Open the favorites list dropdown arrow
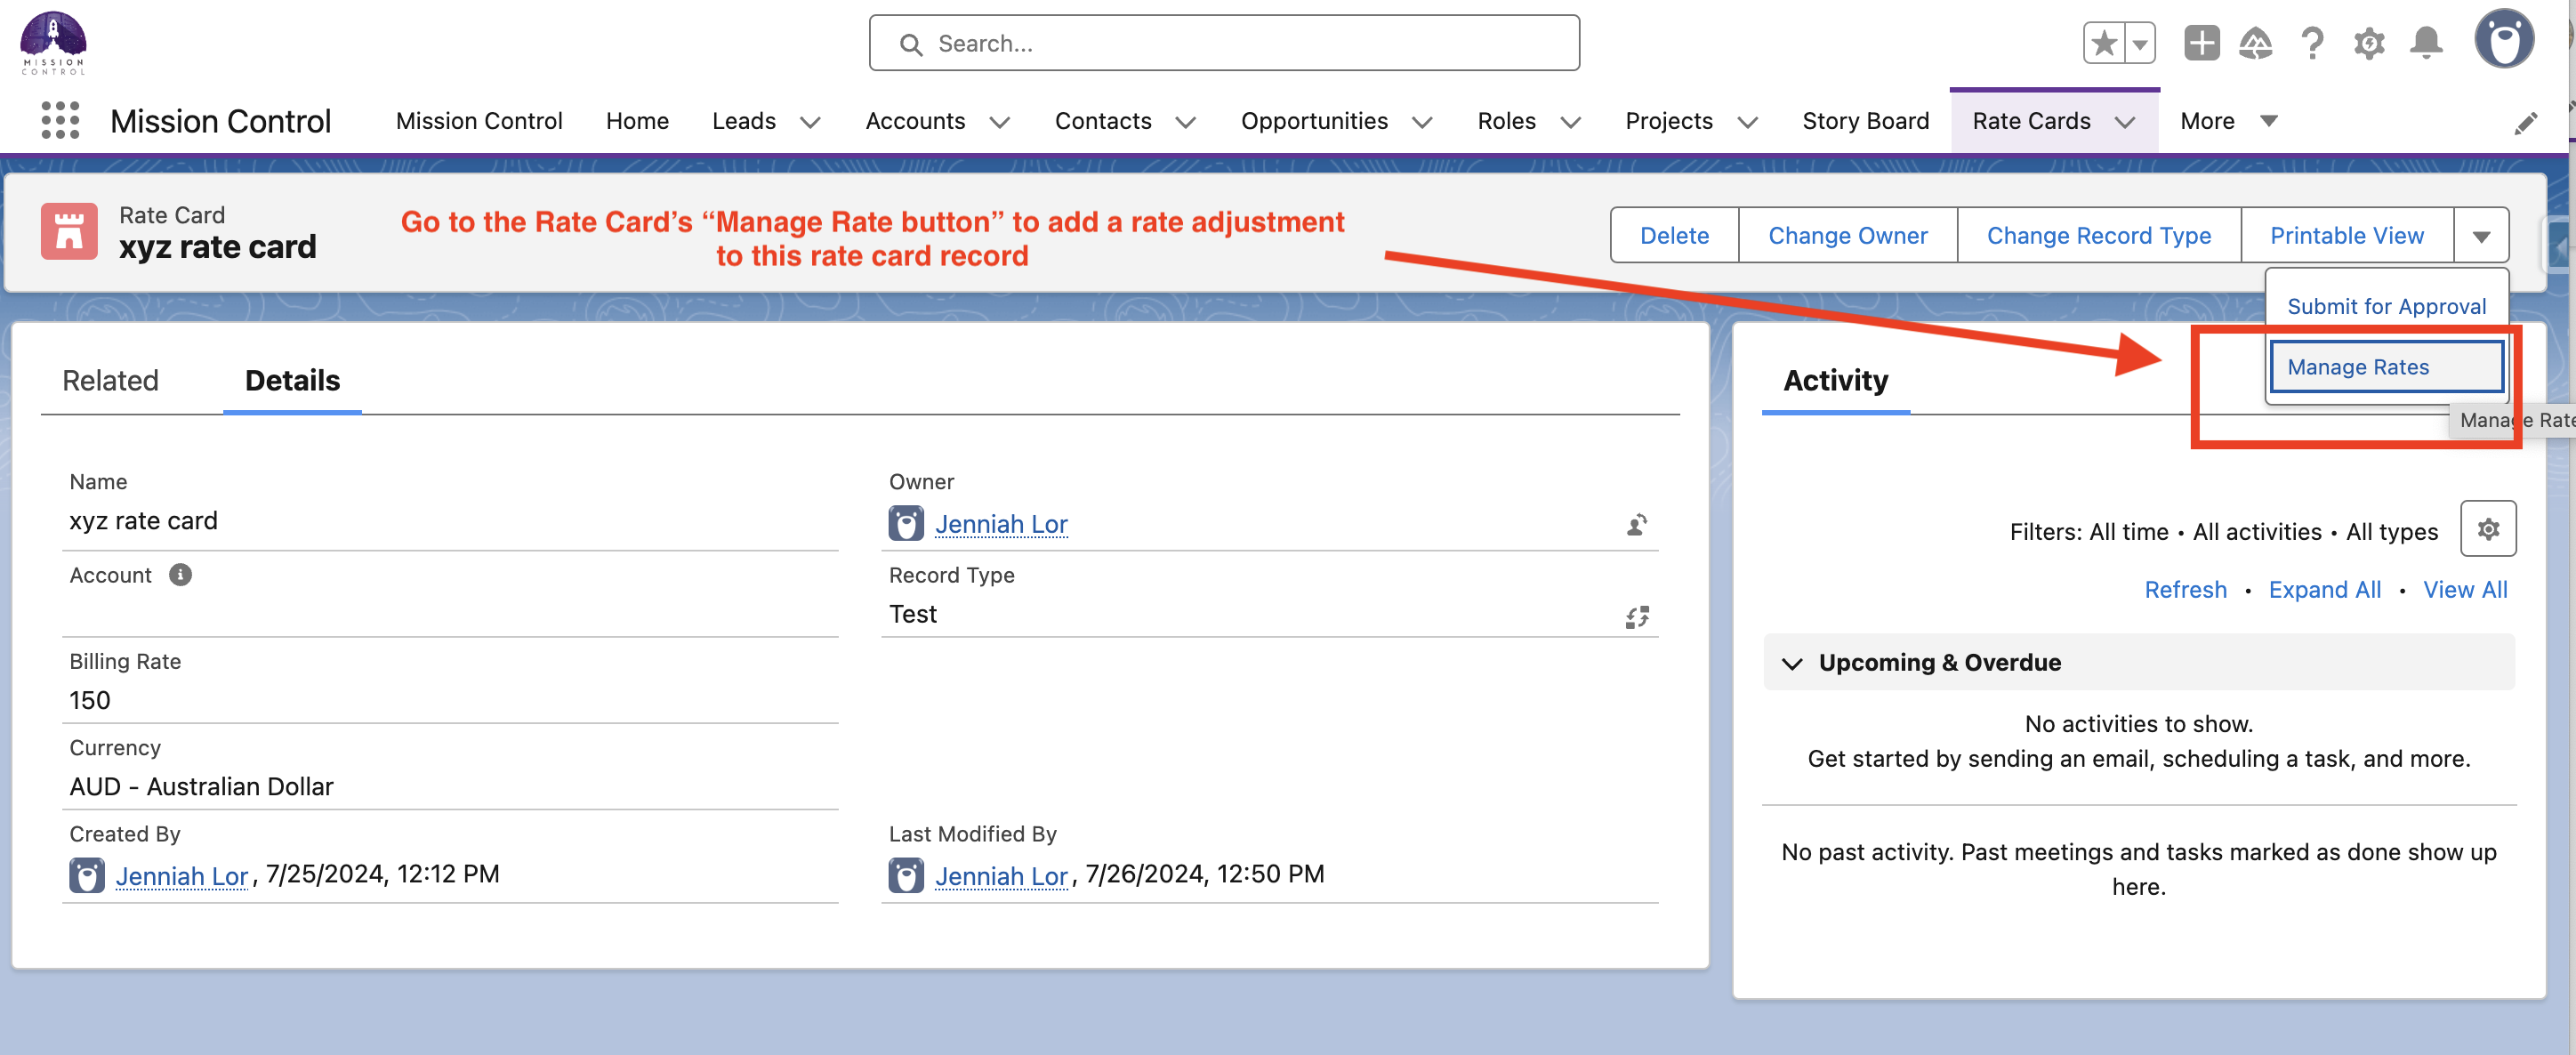 pos(2140,44)
